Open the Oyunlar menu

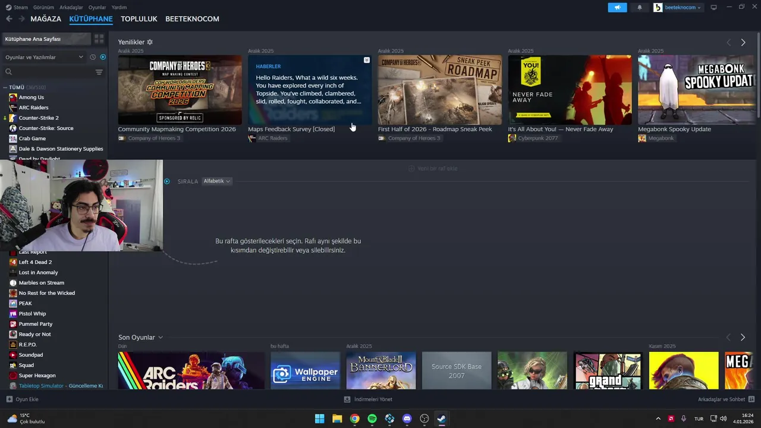pos(98,7)
